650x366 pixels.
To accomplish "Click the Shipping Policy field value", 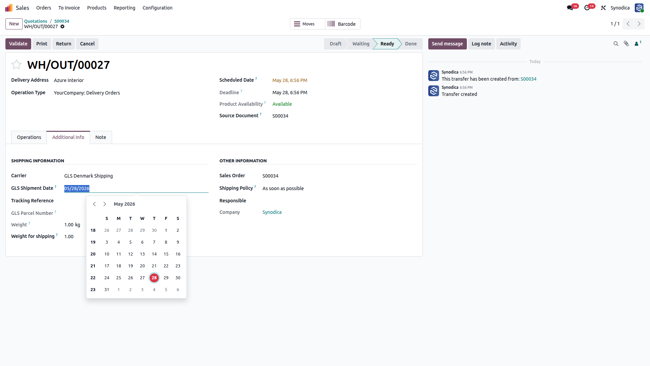I will point(283,188).
